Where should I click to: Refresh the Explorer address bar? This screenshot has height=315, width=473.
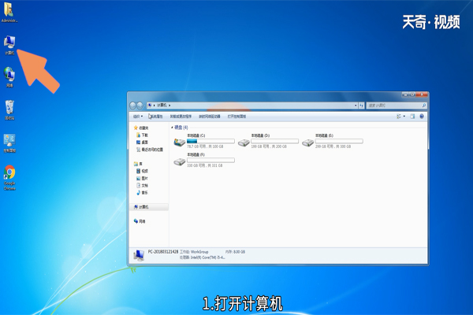(x=361, y=106)
